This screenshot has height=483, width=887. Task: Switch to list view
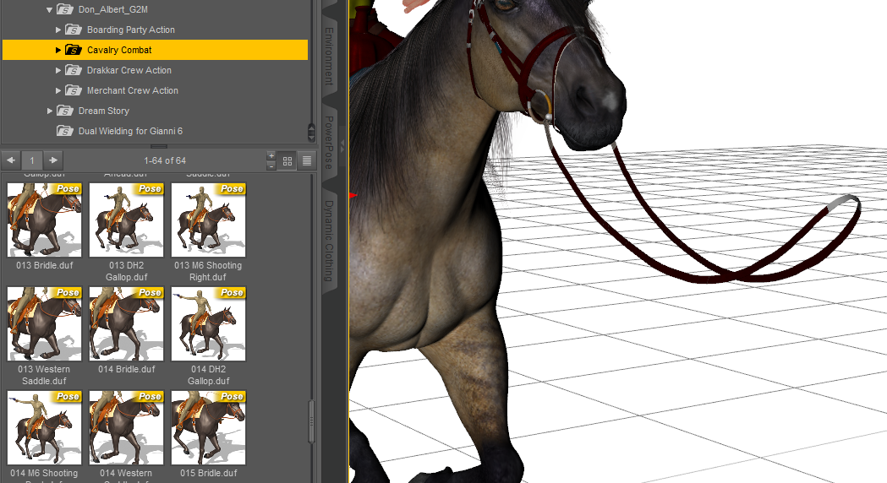(307, 161)
